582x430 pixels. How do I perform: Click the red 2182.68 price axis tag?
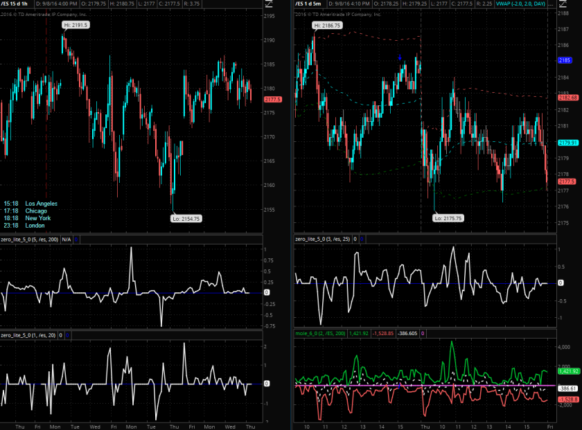(x=567, y=97)
